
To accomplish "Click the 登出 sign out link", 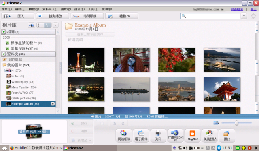I will [x=253, y=9].
